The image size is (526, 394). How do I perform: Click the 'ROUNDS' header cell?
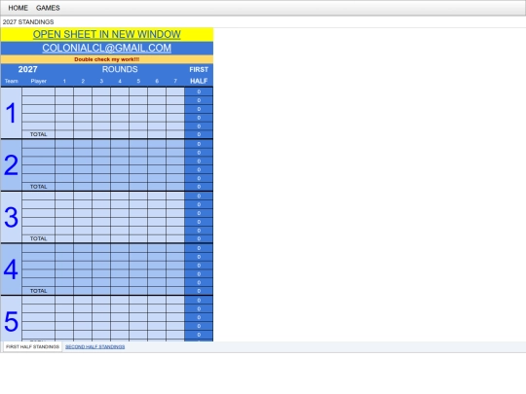(x=120, y=69)
